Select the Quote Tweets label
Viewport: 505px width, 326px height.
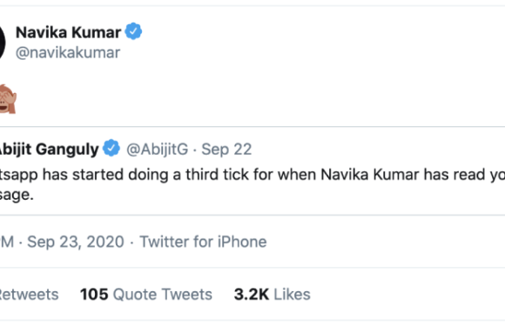point(163,295)
